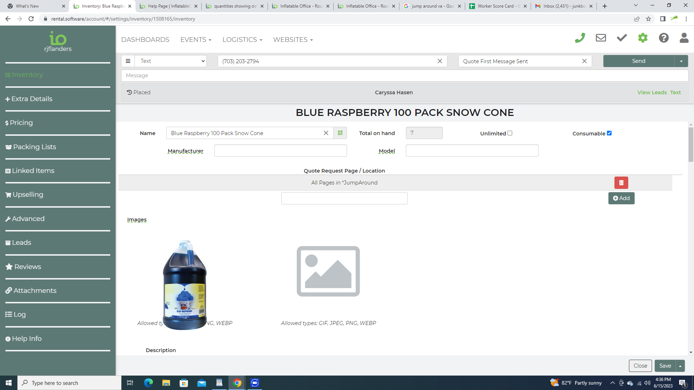The width and height of the screenshot is (694, 390).
Task: Click the page vertical scrollbar
Action: [x=691, y=144]
